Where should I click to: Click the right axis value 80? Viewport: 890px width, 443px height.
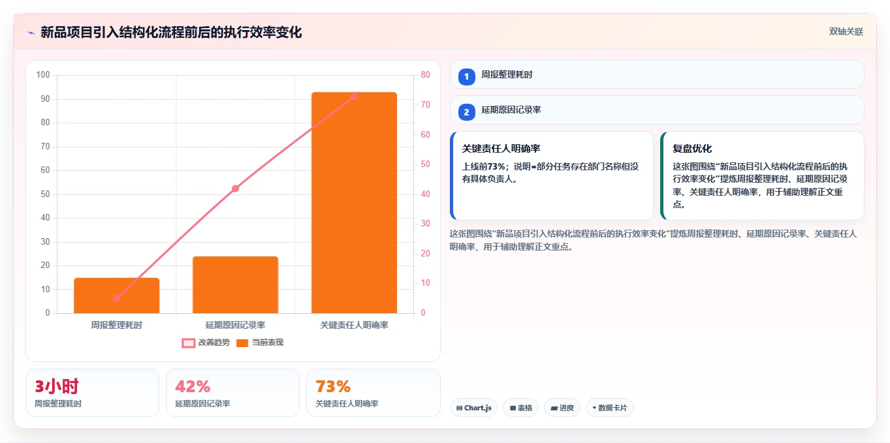click(x=425, y=75)
